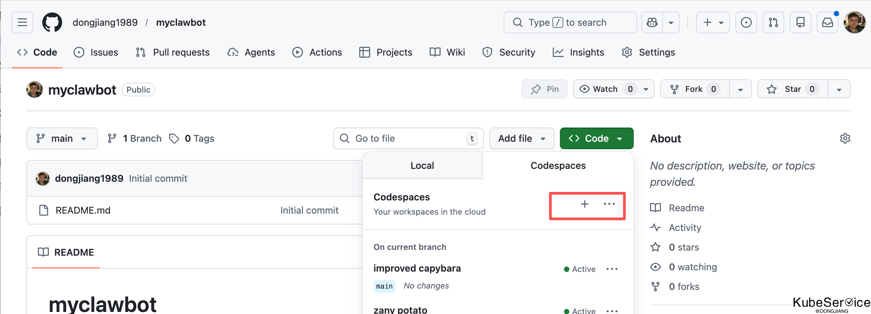Open the notifications inbox icon
This screenshot has height=314, width=871.
(x=827, y=22)
